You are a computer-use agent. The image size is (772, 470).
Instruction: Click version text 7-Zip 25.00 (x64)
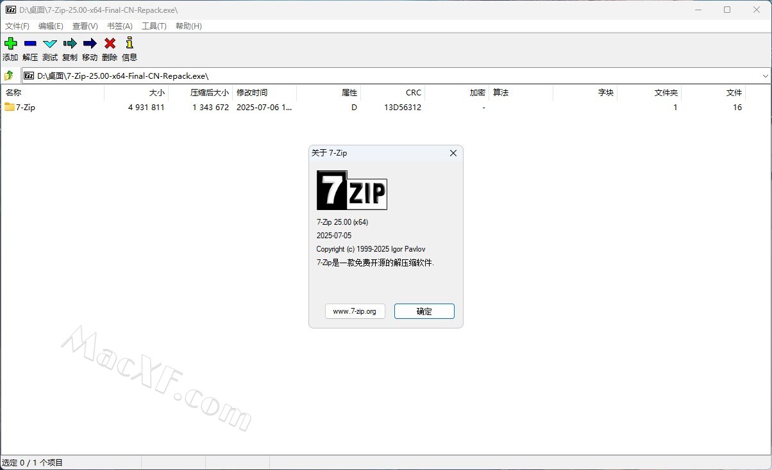[x=342, y=222]
